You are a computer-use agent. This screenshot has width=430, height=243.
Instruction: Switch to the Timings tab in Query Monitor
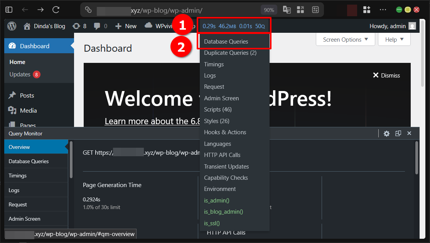pos(17,175)
